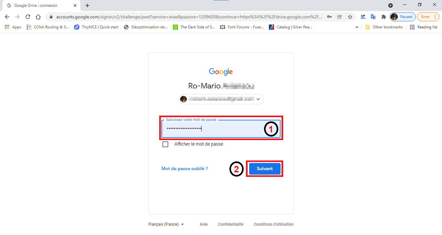This screenshot has width=442, height=235.
Task: Click the address bar URL
Action: coord(189,17)
